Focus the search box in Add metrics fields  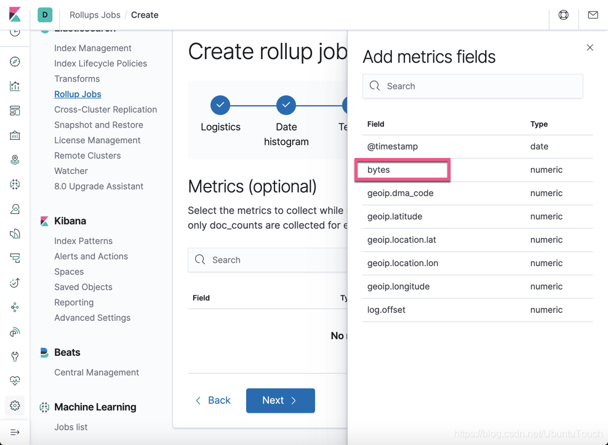tap(472, 86)
